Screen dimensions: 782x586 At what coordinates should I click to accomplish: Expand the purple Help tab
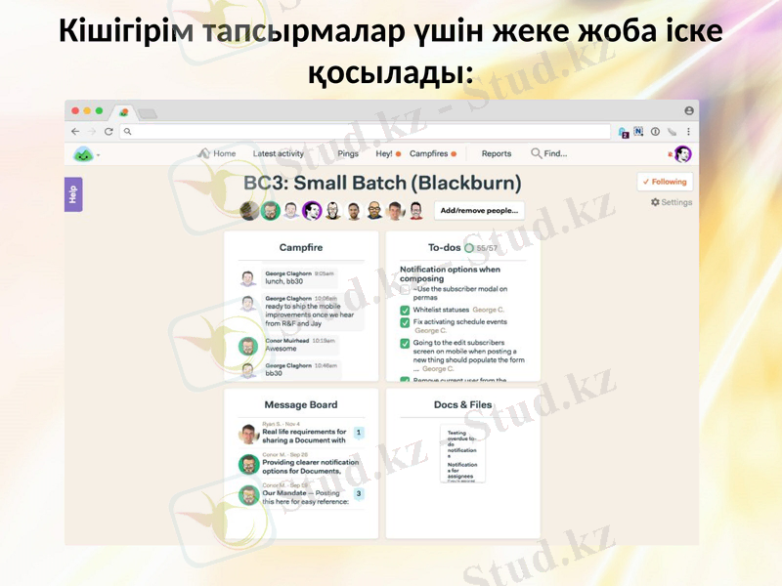72,195
